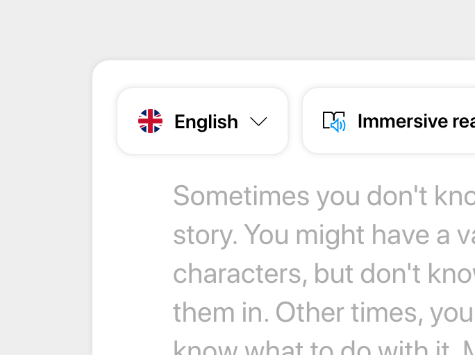Click the word "have" in the second line

[401, 235]
